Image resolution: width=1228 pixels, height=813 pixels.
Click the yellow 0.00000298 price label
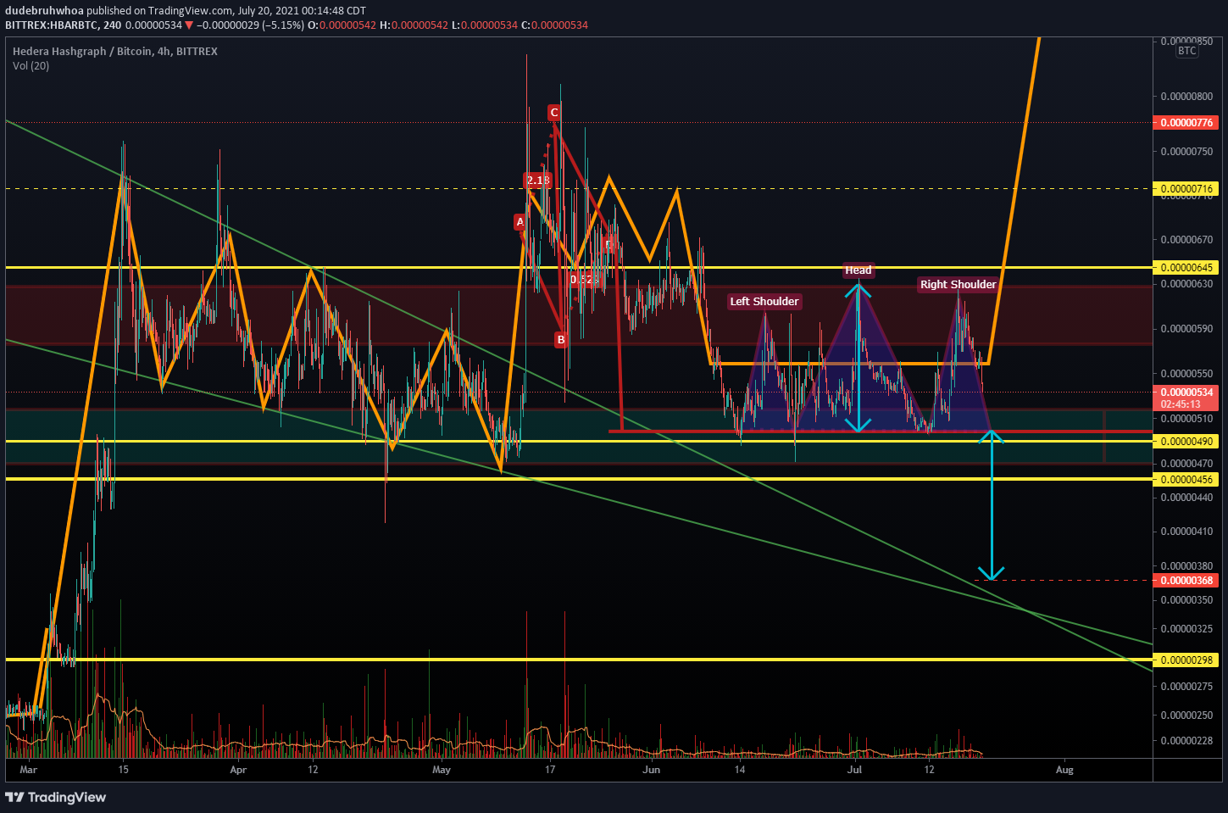(x=1186, y=660)
